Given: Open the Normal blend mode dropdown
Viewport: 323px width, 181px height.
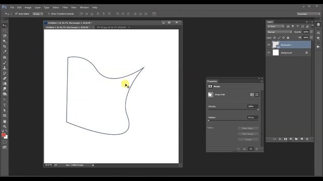Looking at the screenshot, I should pyautogui.click(x=280, y=32).
